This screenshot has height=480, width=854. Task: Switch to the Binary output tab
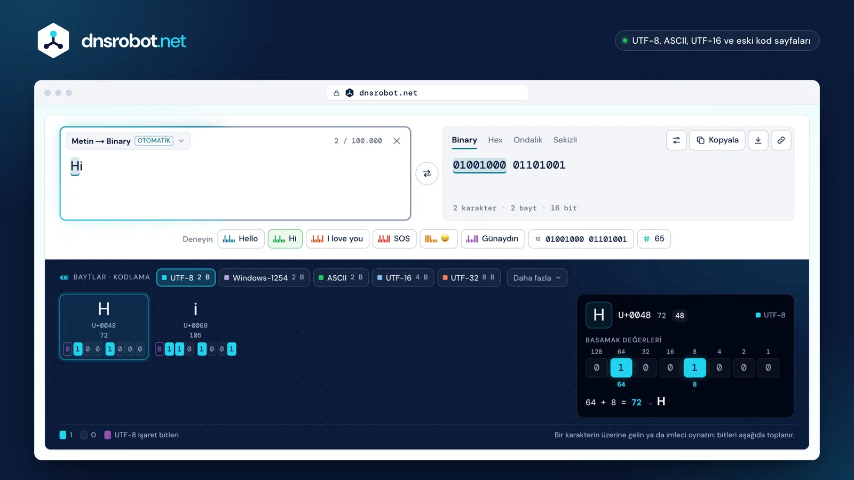[464, 140]
